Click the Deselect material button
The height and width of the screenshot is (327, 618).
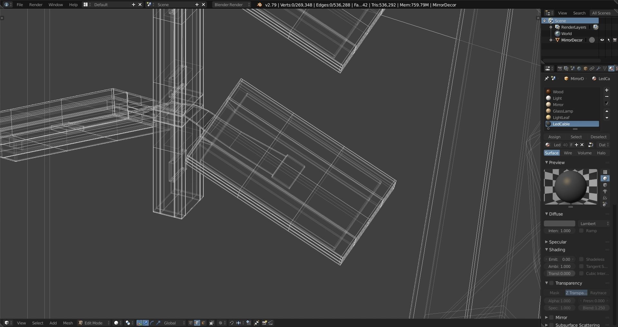coord(598,137)
